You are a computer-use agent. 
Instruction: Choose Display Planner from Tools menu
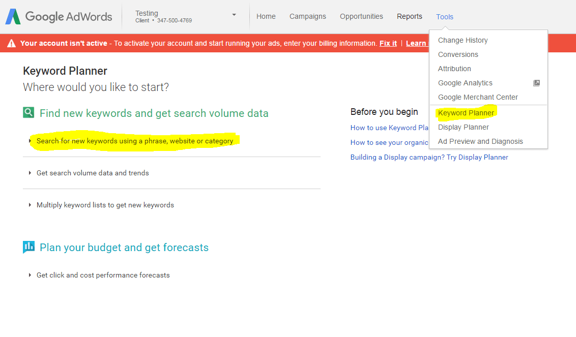click(x=464, y=128)
